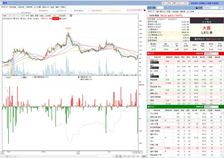Click the help icon beside 1日籌碼集中
Viewport: 224px width, 158px height.
point(173,30)
